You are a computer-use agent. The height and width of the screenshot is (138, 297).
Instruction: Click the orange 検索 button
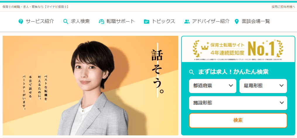(238, 121)
